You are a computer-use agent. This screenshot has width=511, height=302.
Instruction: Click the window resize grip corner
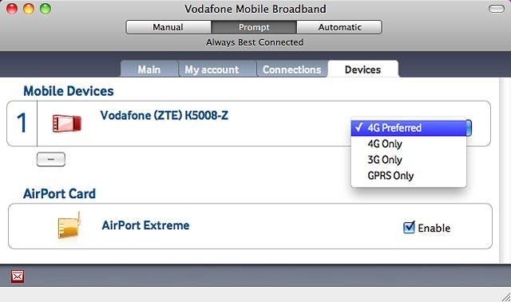point(505,296)
